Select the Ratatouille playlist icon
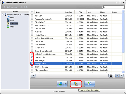 [x=8, y=24]
